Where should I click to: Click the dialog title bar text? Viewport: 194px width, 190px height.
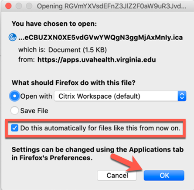pyautogui.click(x=112, y=6)
